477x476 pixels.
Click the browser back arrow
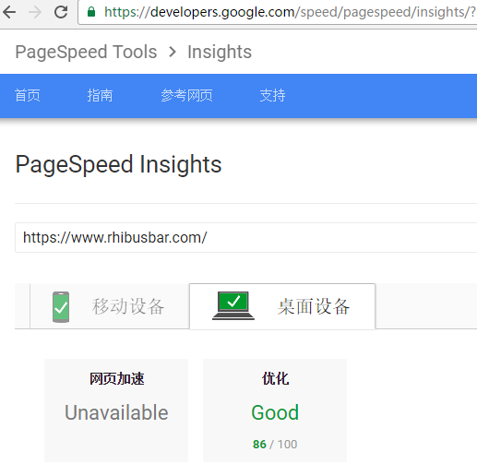9,12
